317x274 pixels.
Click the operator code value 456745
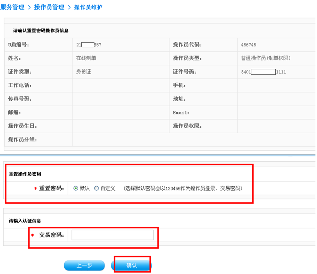click(248, 45)
